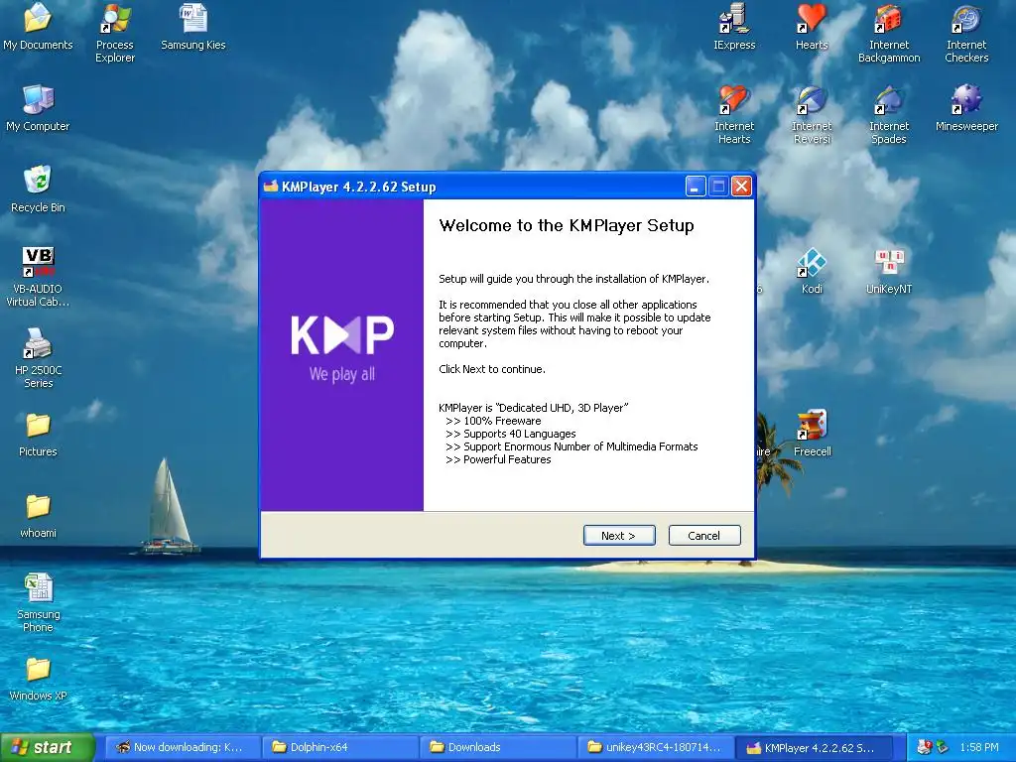1016x762 pixels.
Task: Open My Documents desktop icon
Action: point(38,27)
